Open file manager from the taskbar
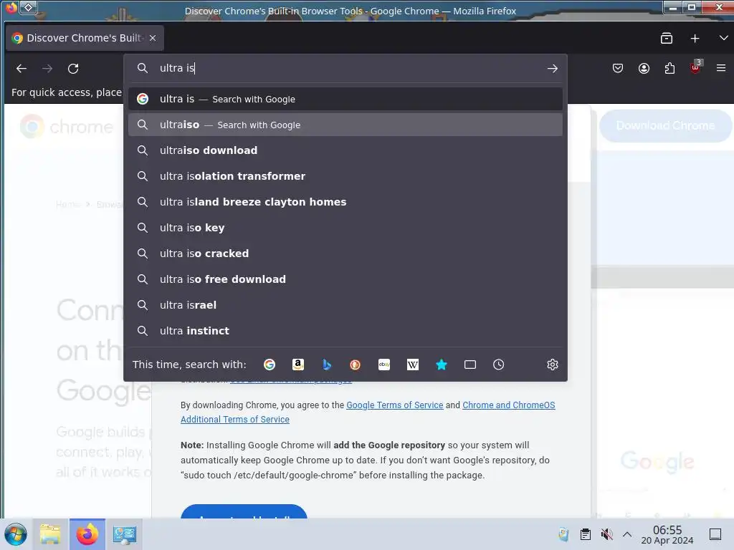This screenshot has height=550, width=734. click(x=51, y=534)
